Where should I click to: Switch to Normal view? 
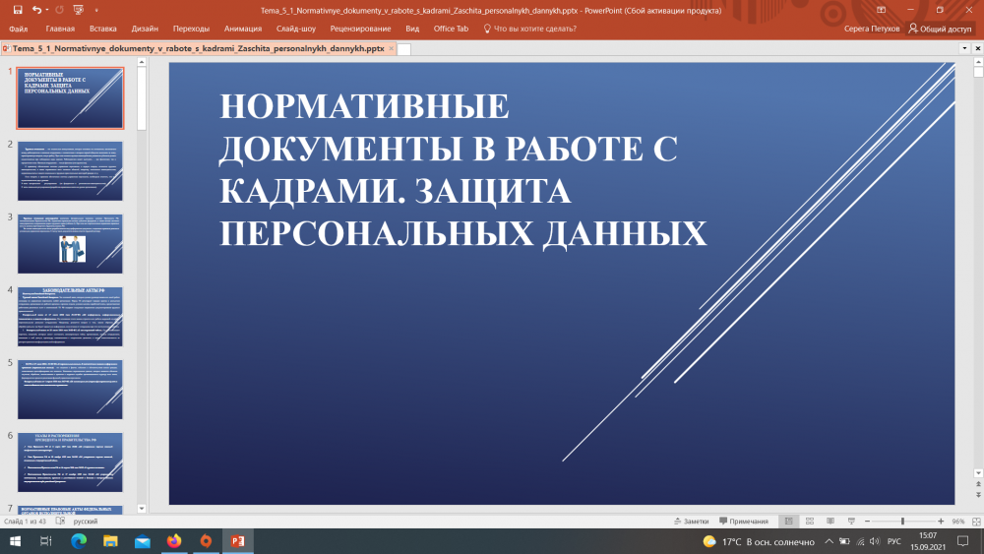click(789, 522)
